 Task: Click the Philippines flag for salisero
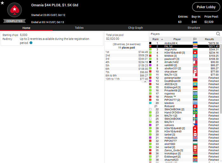tap(195, 125)
